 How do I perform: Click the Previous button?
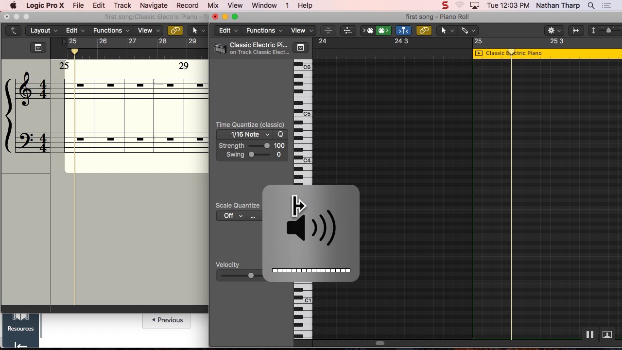pos(167,320)
